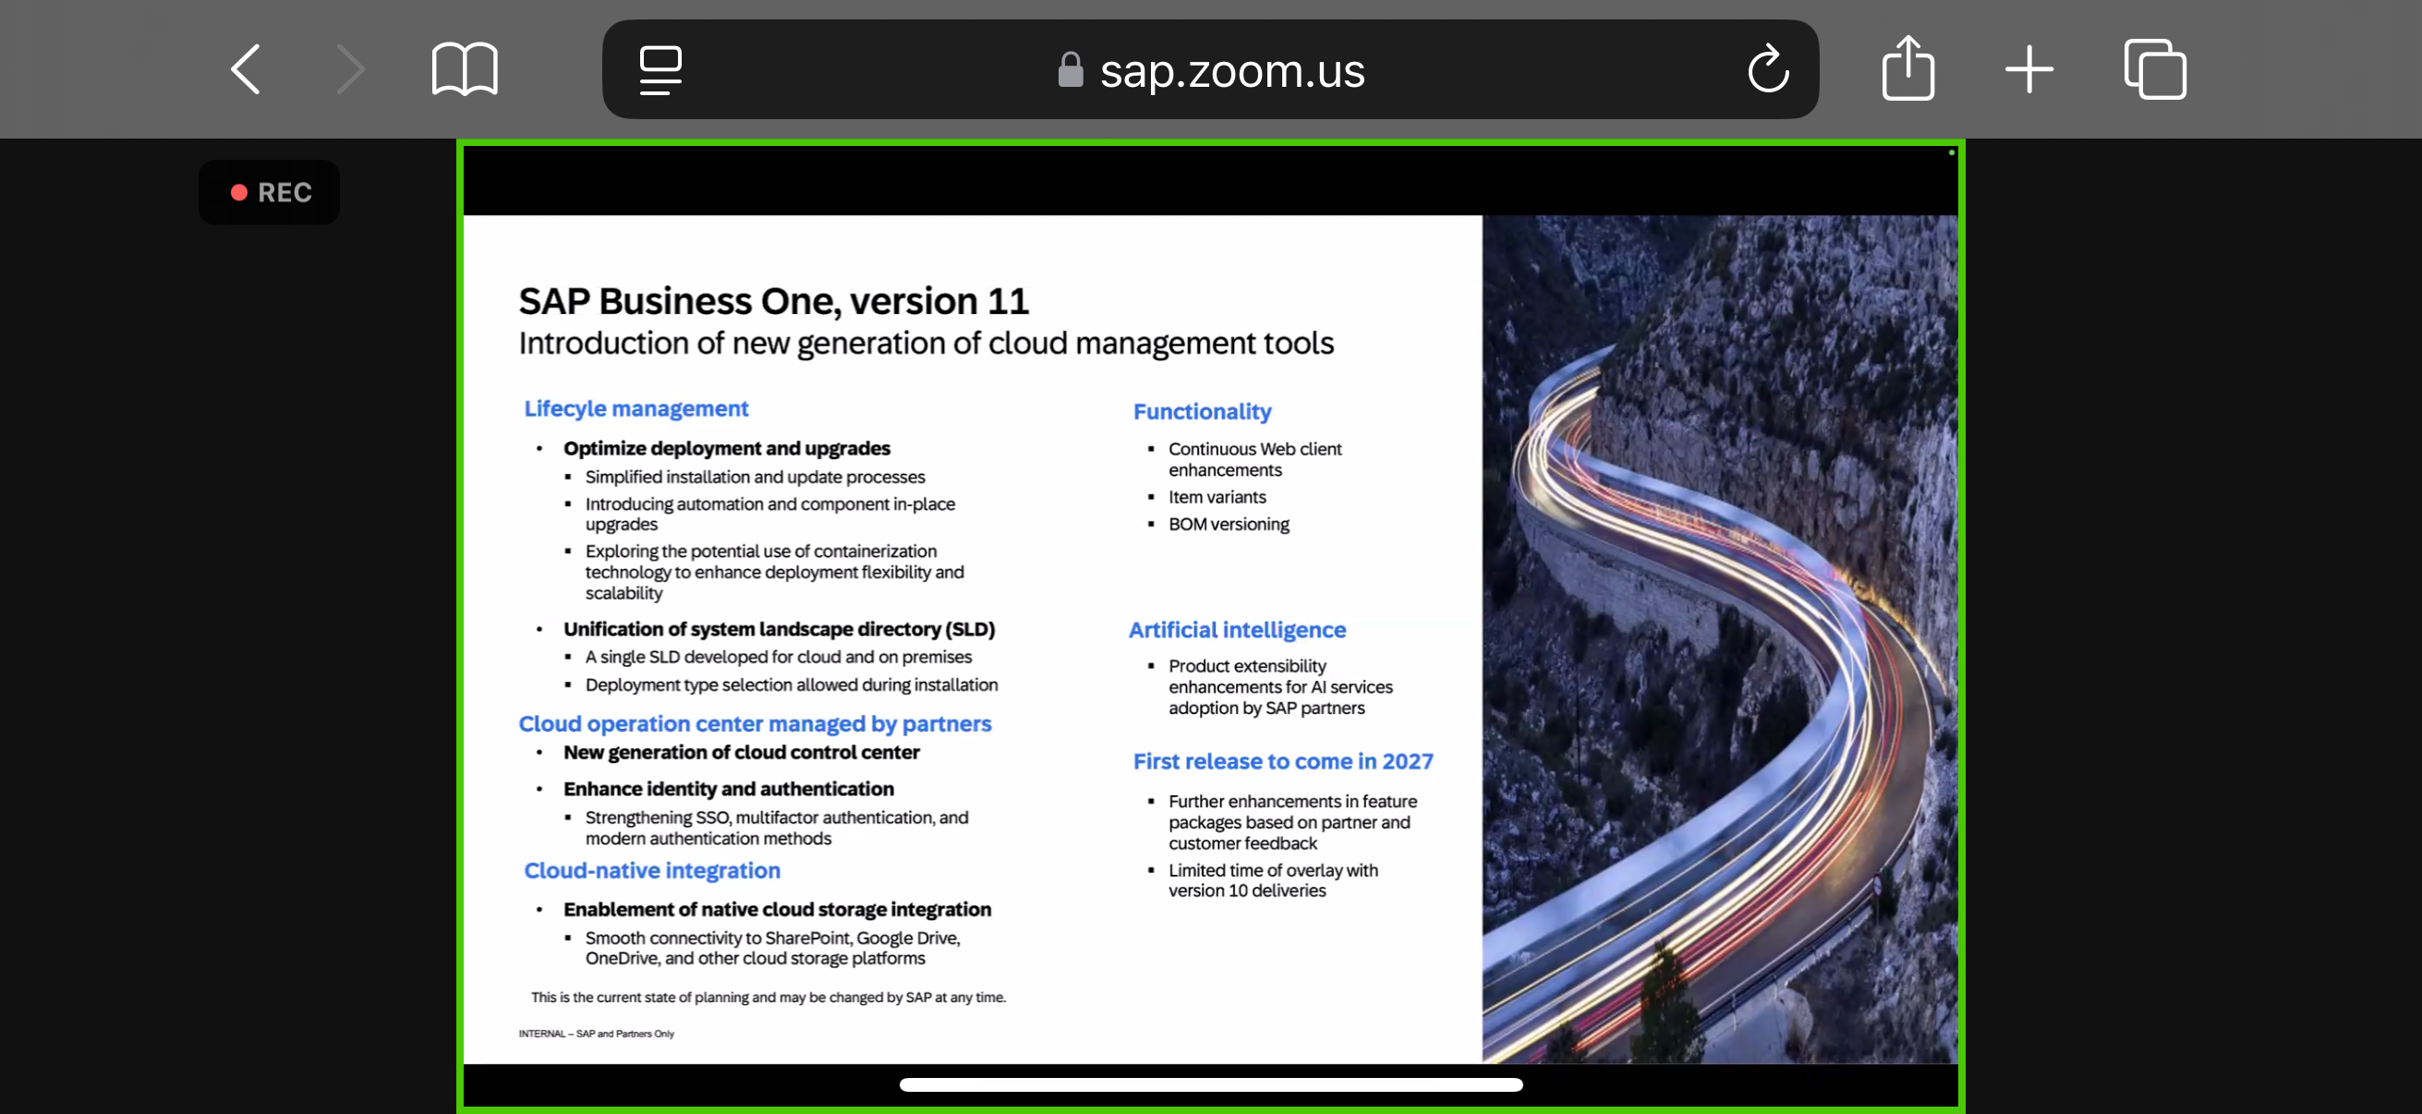2422x1114 pixels.
Task: Click 'First release to come in 2027' heading
Action: click(x=1282, y=761)
